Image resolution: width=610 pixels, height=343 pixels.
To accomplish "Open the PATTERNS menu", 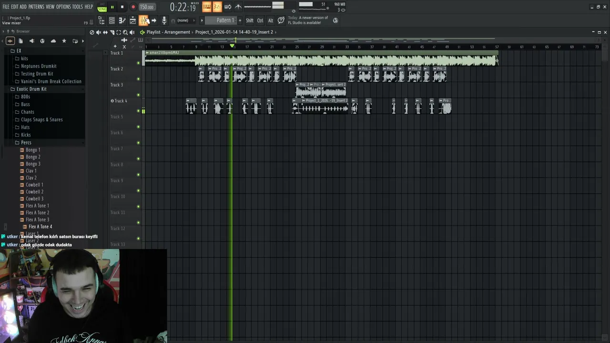I will 36,7.
